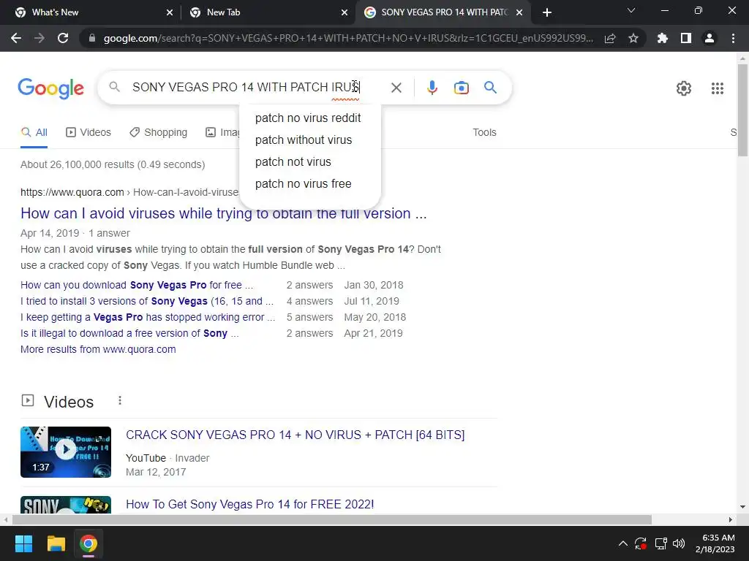Open 'How can I avoid viruses' Quora result
The image size is (749, 561).
[224, 213]
